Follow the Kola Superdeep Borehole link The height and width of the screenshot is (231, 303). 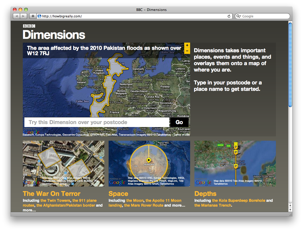(239, 200)
